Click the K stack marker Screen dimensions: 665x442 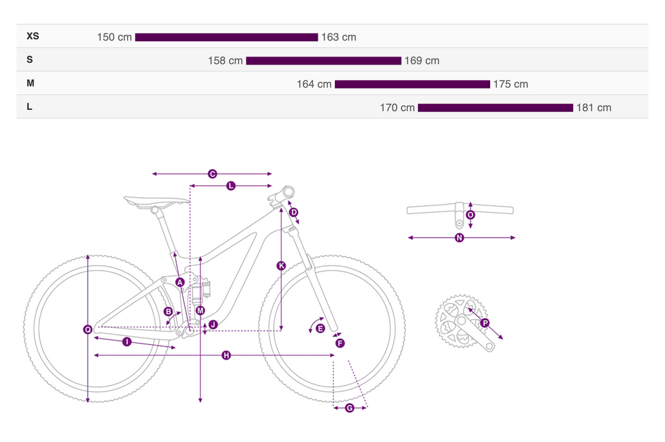[281, 266]
